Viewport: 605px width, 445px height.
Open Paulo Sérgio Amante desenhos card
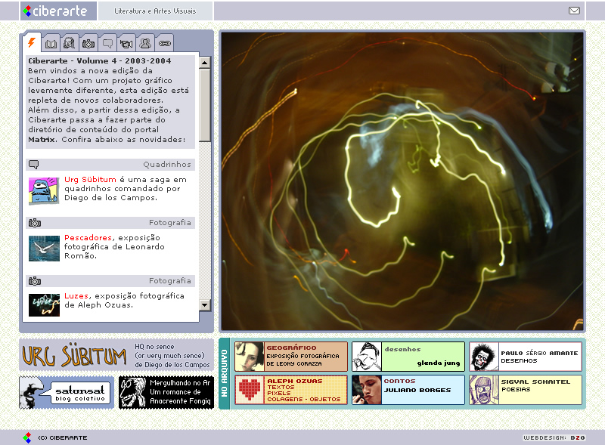coord(526,357)
